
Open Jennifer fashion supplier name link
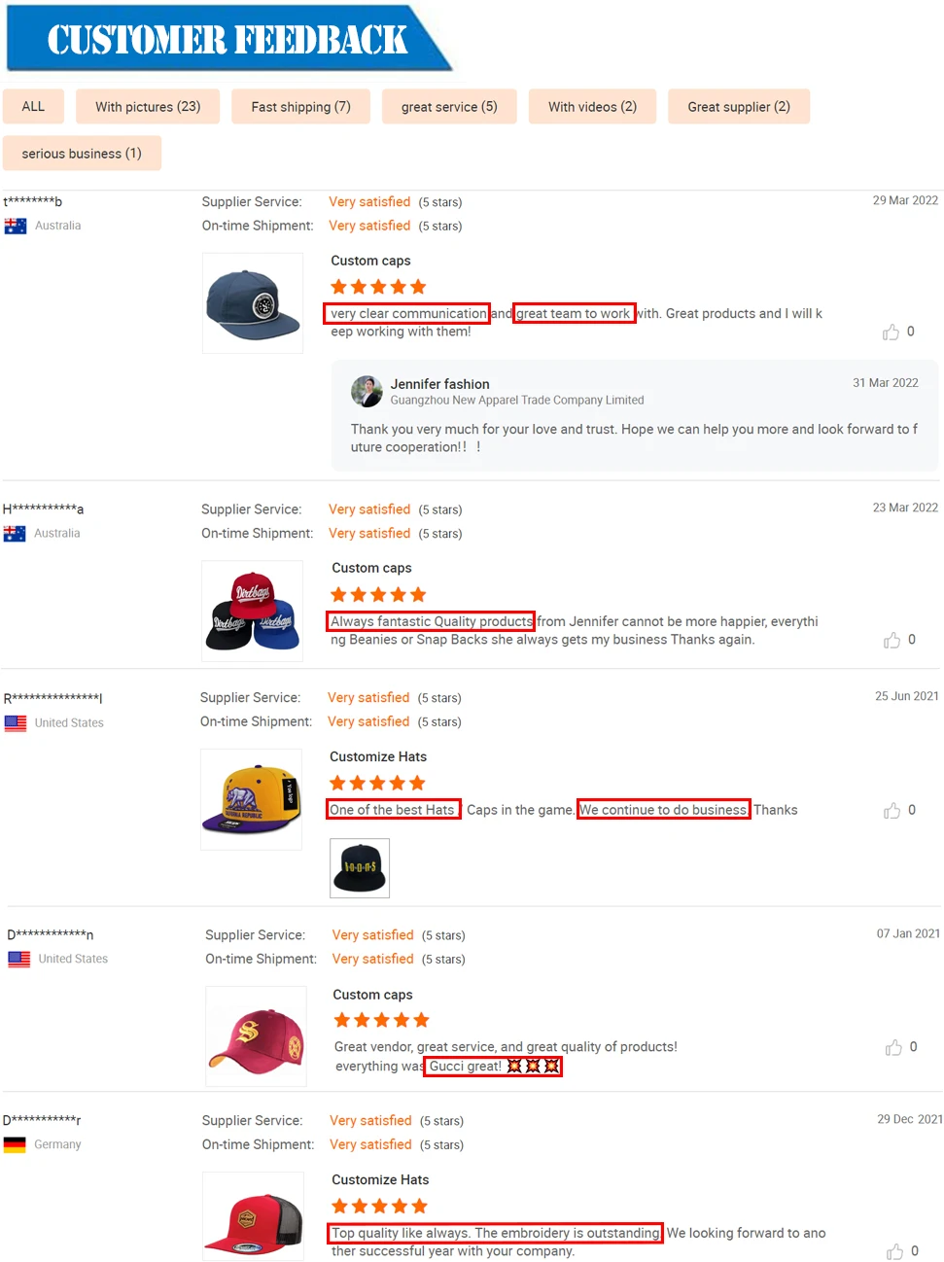tap(439, 384)
